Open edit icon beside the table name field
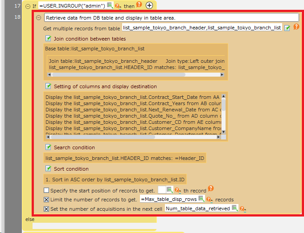The height and width of the screenshot is (233, 304). tap(288, 28)
